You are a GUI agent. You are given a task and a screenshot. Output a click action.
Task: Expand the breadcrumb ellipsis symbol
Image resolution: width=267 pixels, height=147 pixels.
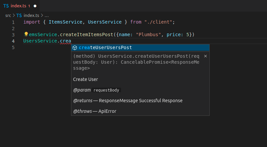[x=46, y=15]
